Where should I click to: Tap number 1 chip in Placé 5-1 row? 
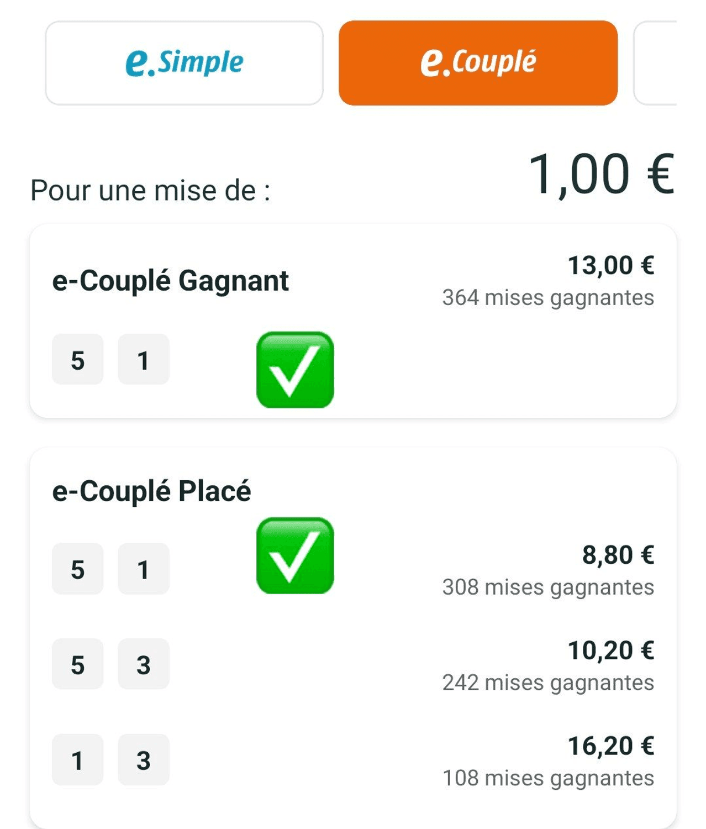(144, 569)
